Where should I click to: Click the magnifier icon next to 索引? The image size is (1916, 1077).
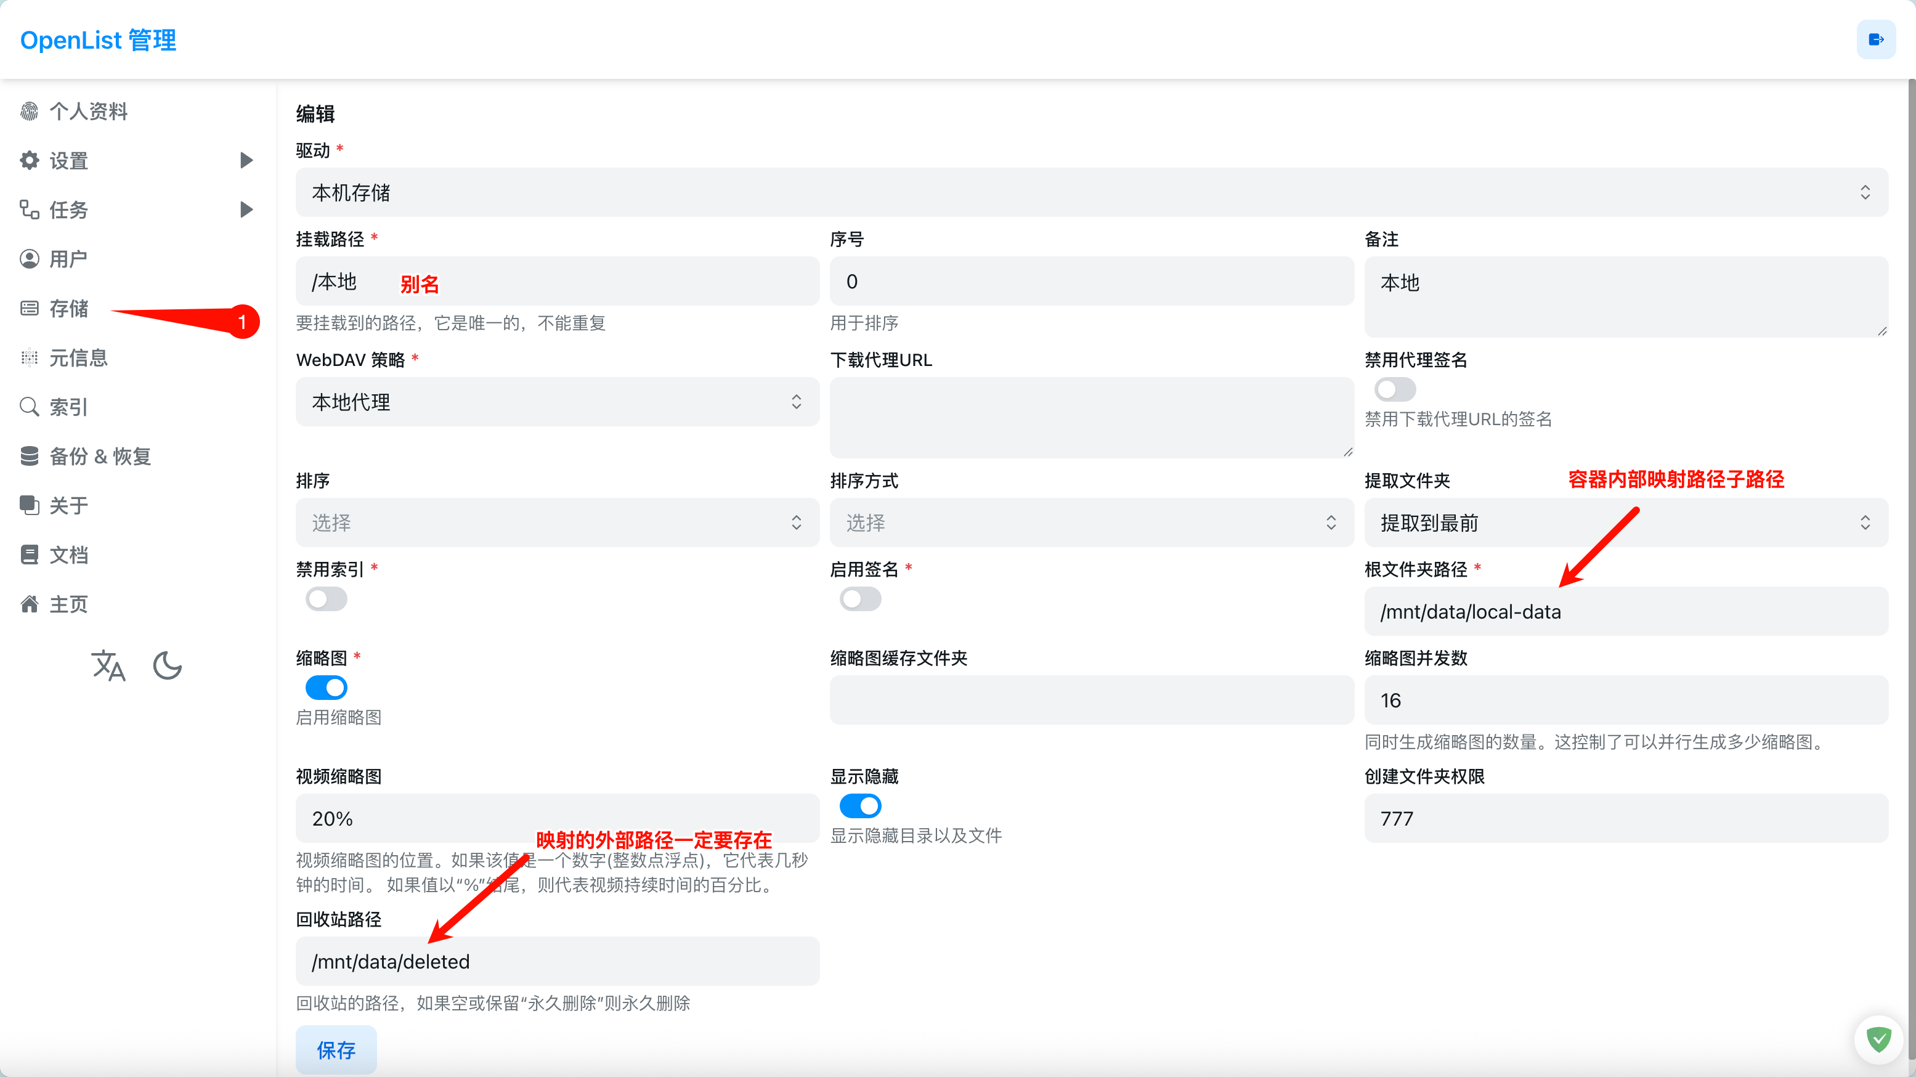coord(29,407)
